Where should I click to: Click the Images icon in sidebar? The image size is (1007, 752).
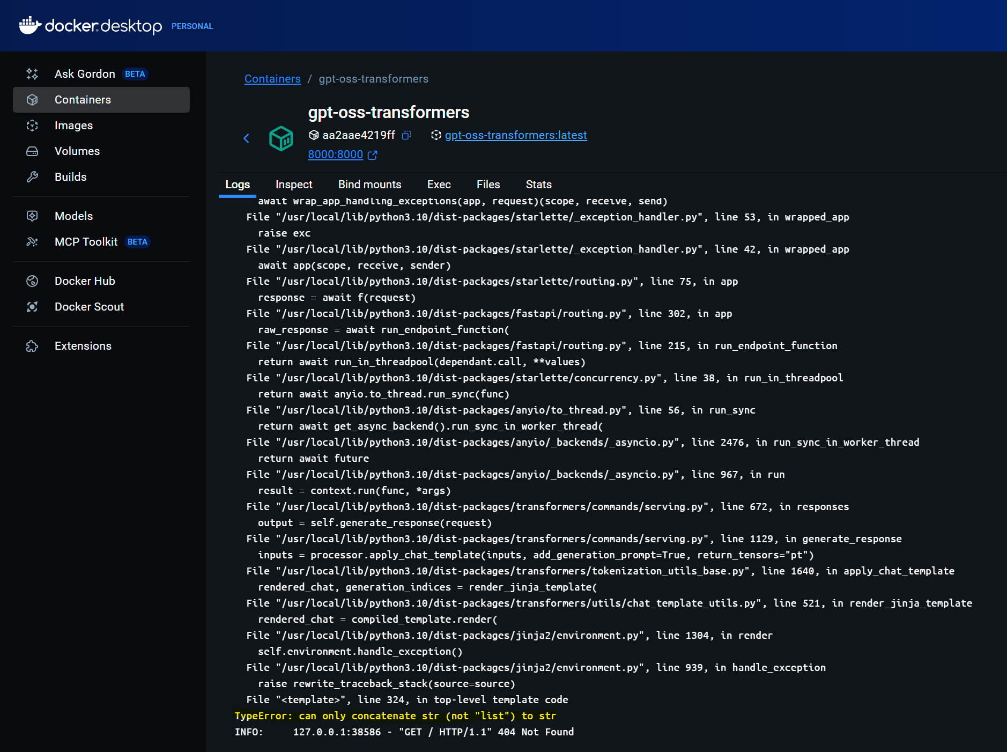tap(32, 126)
